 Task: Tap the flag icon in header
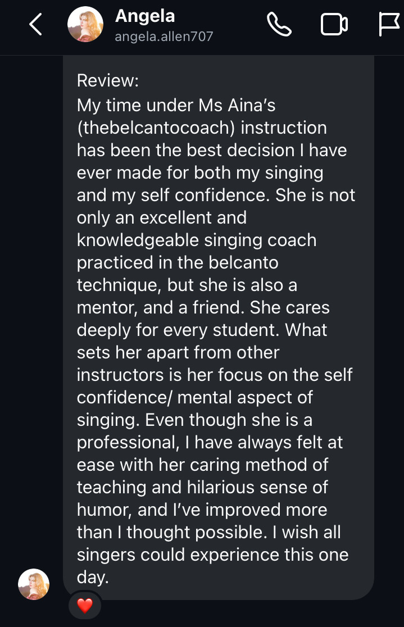click(389, 25)
